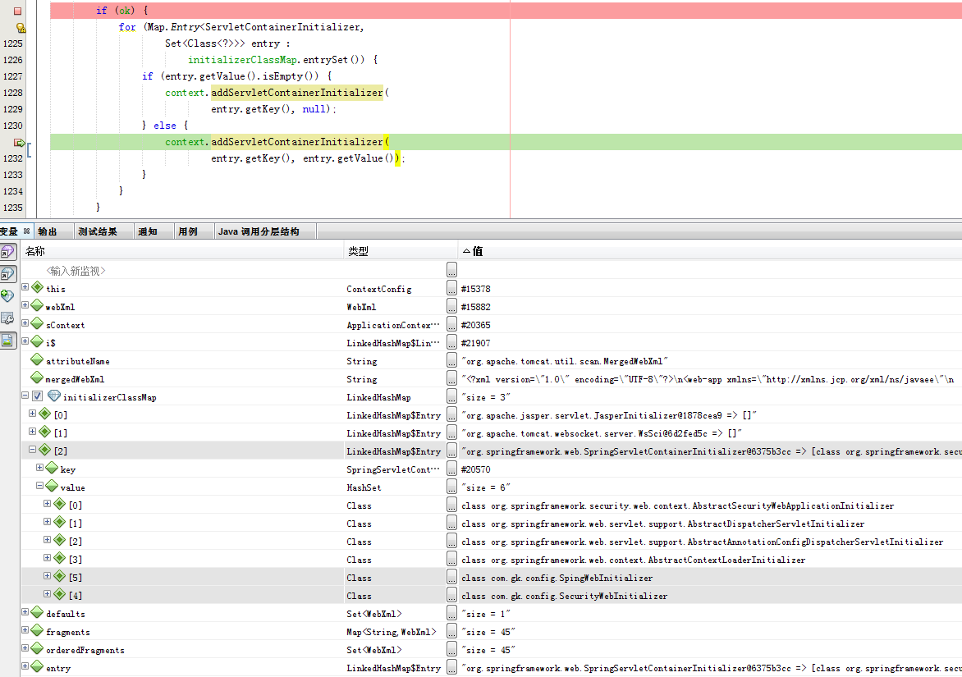Open the value editor button for mergedWebXml
This screenshot has width=962, height=677.
point(451,377)
